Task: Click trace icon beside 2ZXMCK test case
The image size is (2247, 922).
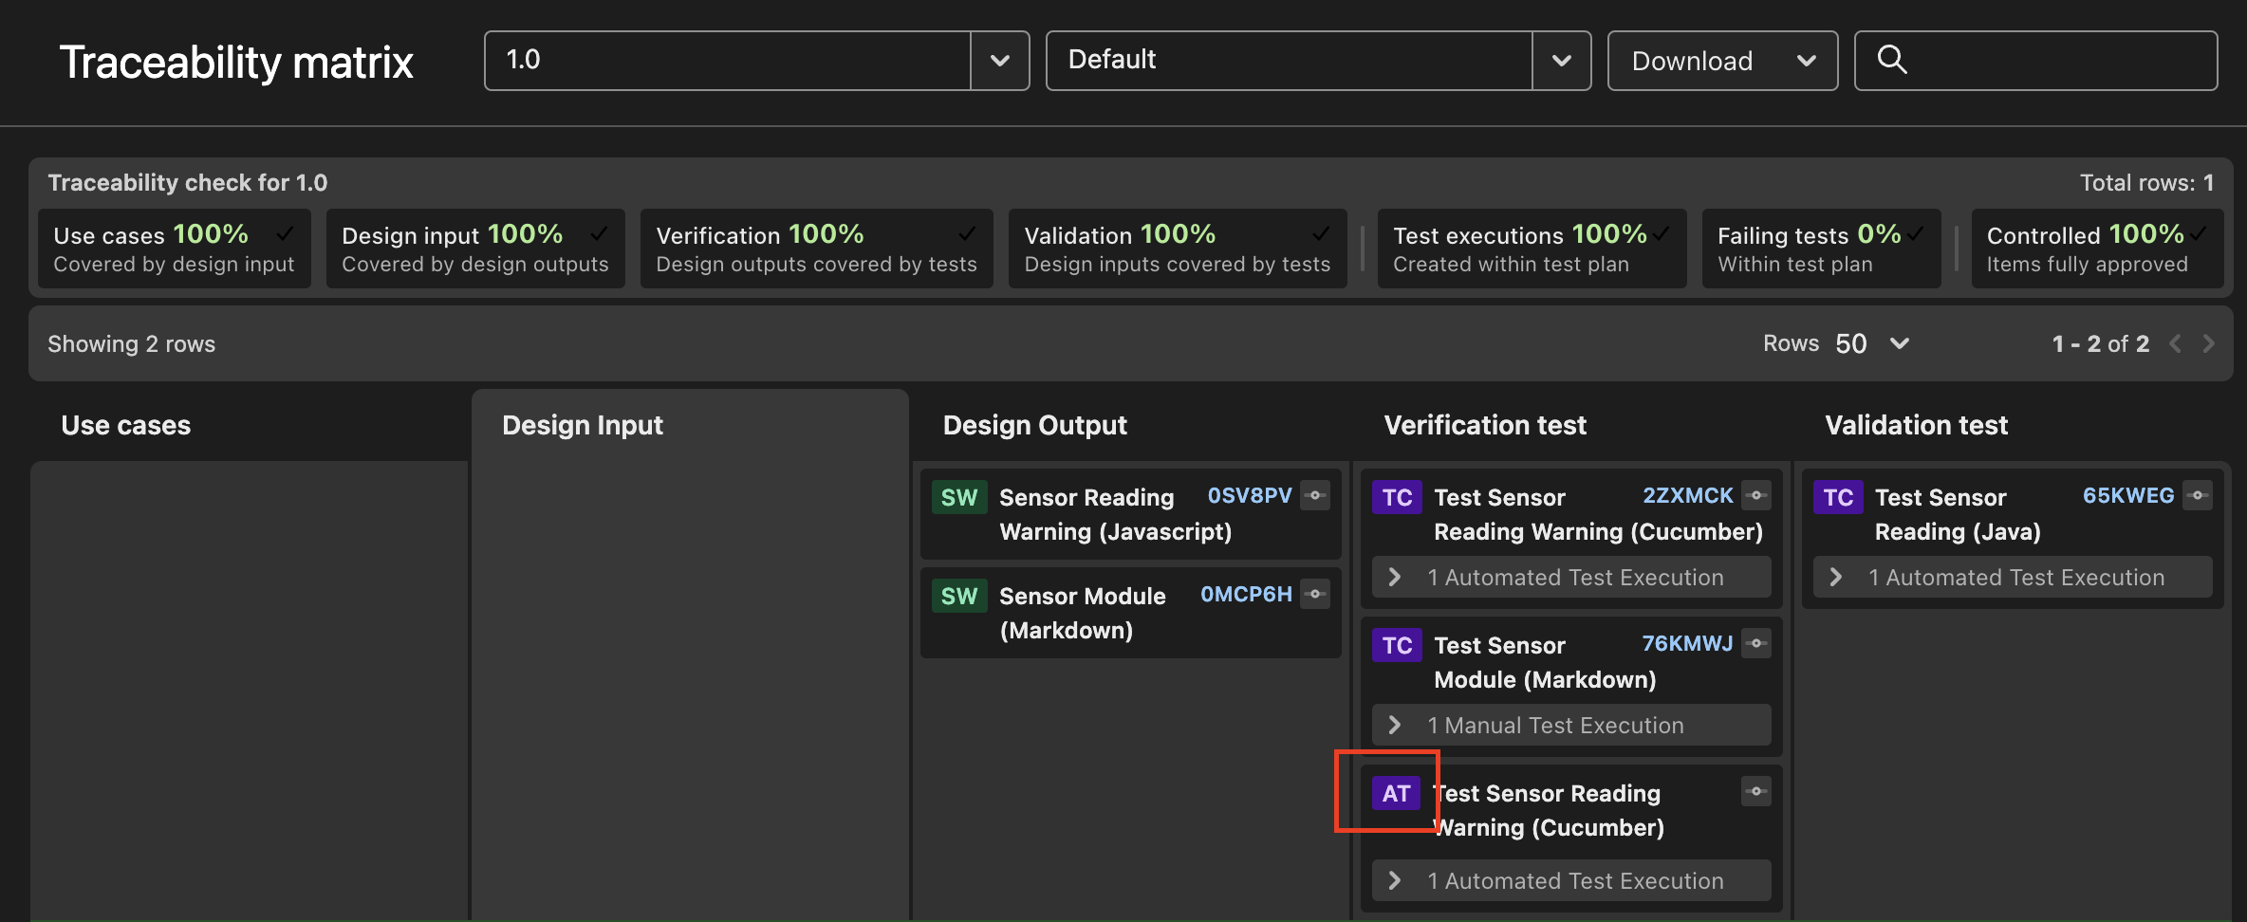Action: coord(1756,495)
